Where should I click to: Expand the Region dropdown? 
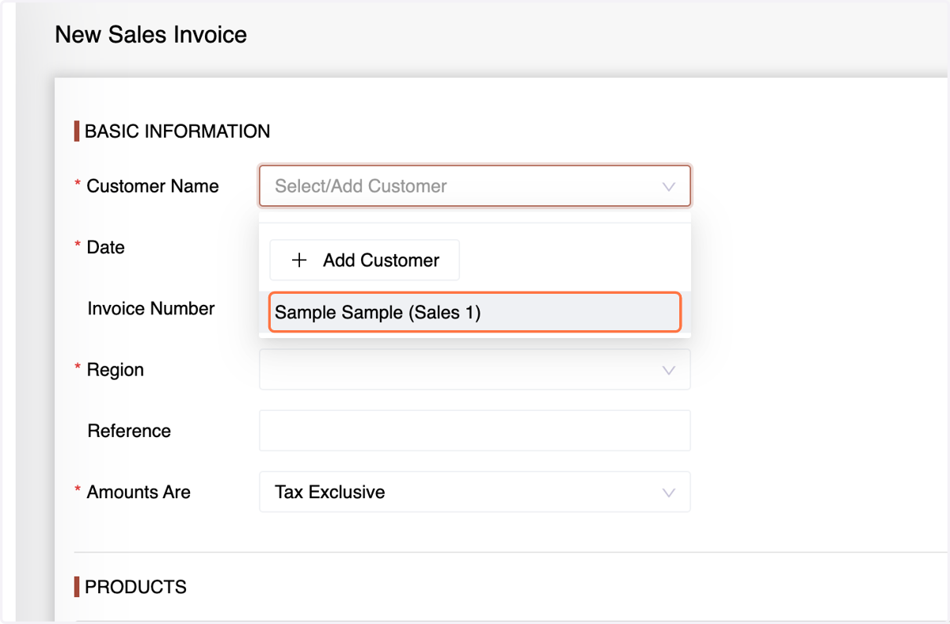coord(474,370)
